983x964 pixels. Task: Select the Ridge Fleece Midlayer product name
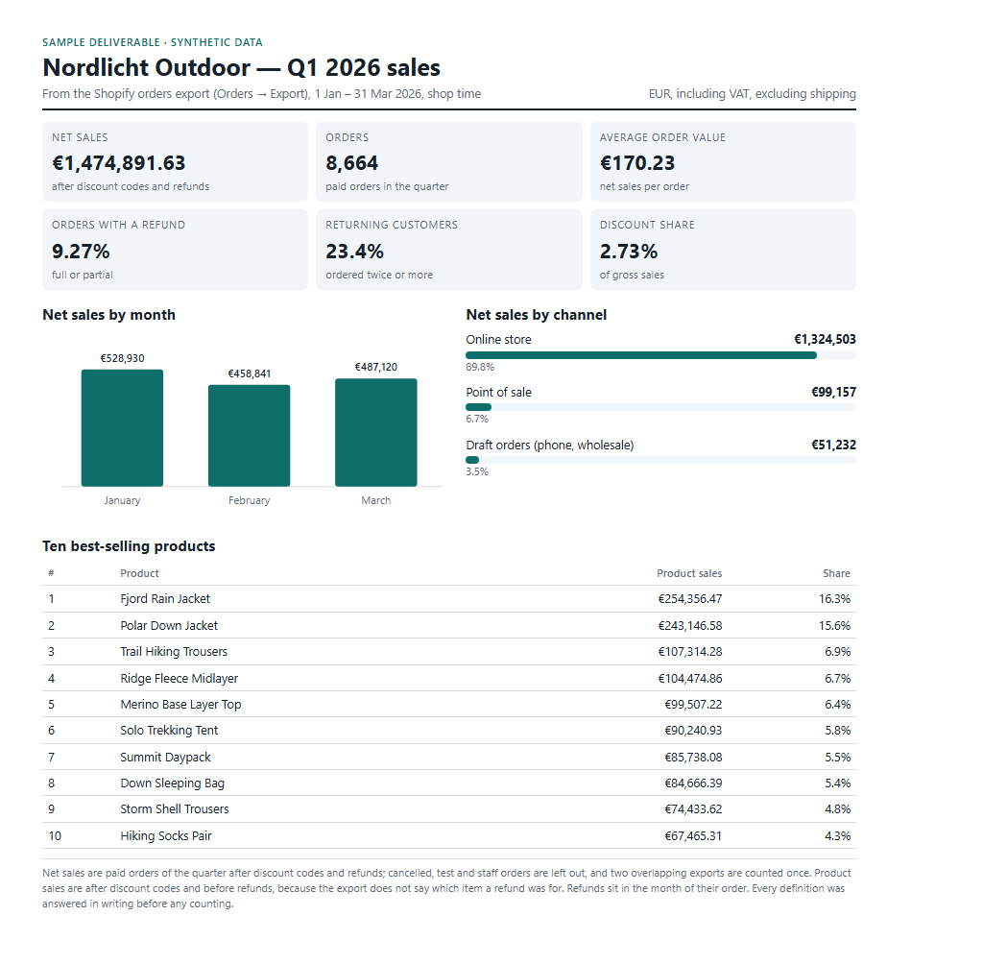180,679
